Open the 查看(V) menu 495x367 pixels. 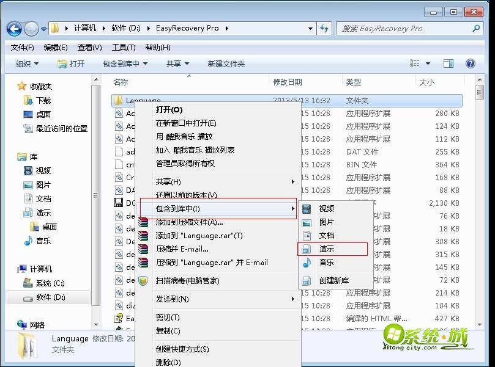point(89,47)
